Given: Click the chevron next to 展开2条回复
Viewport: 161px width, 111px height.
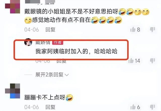Looking at the screenshot, I should [x=67, y=75].
